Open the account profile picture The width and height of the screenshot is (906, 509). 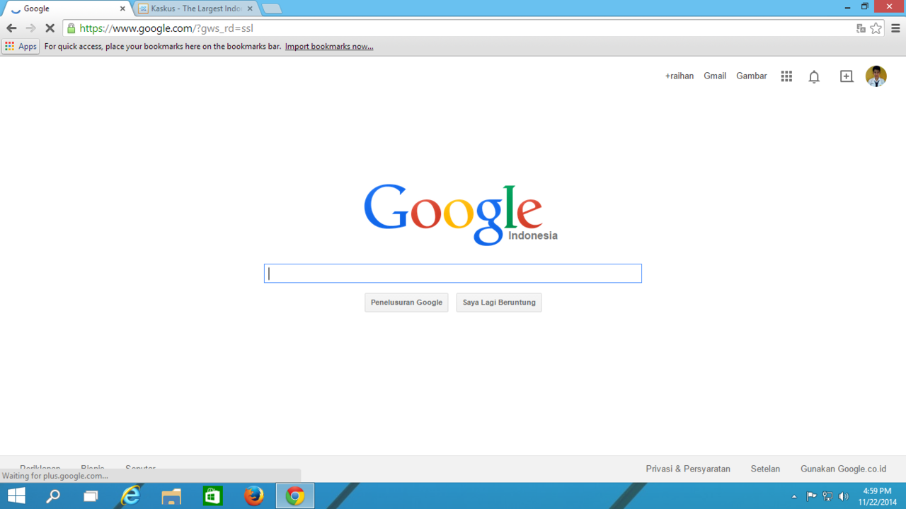tap(876, 76)
